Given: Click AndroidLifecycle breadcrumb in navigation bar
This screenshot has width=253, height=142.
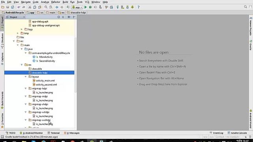Looking at the screenshot, I should pos(13,13).
